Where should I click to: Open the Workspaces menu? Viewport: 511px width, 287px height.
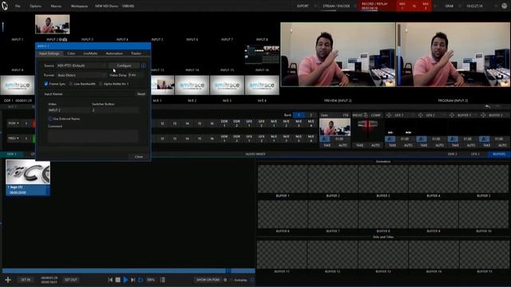coord(79,6)
